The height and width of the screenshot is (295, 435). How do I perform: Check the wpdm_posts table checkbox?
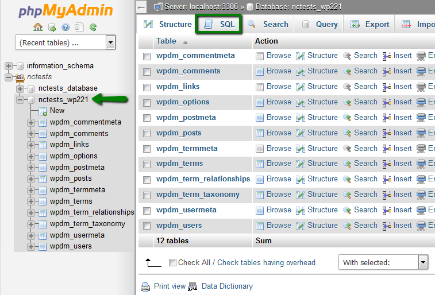click(147, 134)
